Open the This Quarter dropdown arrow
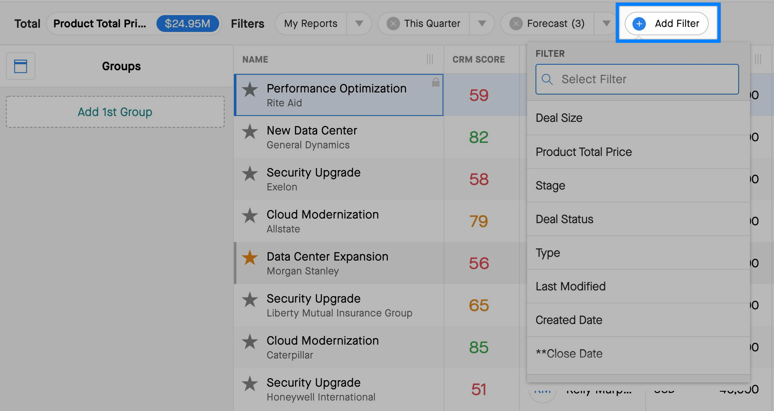Screen dimensions: 774x411 click(482, 24)
